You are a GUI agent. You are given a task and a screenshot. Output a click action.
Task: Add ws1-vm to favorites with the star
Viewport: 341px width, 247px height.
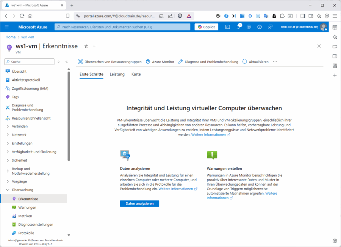coord(86,46)
